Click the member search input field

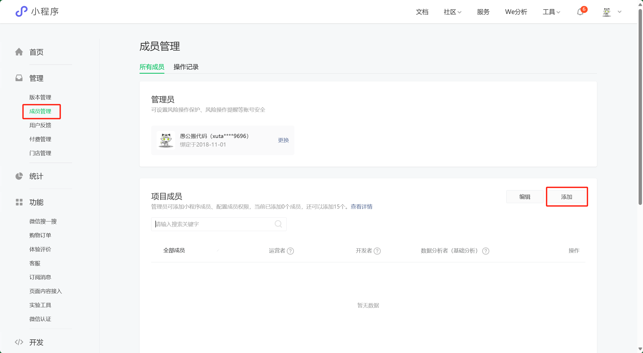coord(215,224)
